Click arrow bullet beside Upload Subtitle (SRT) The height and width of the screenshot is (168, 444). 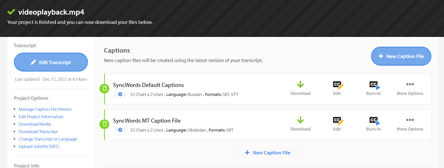pyautogui.click(x=15, y=146)
